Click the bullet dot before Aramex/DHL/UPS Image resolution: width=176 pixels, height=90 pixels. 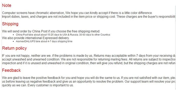pos(14,41)
